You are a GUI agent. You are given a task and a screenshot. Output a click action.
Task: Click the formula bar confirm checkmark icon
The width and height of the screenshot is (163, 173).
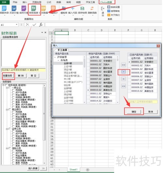pos(34,25)
